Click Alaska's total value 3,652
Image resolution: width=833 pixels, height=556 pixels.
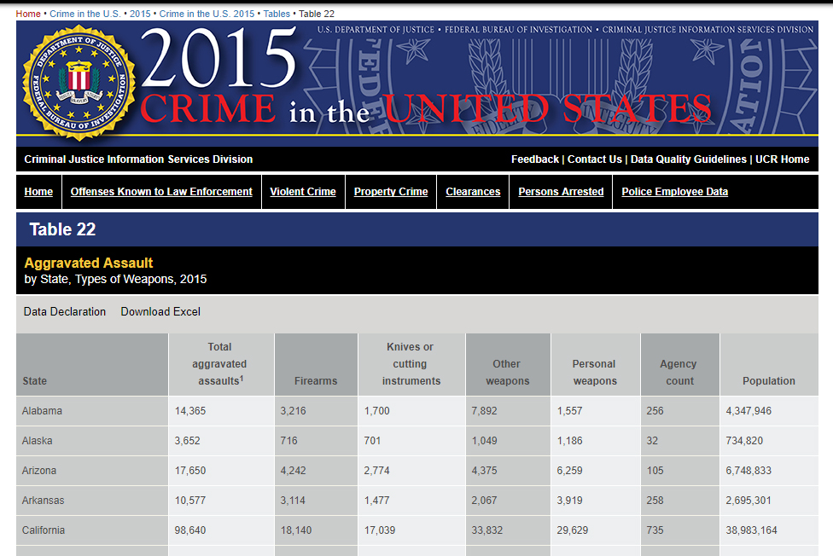point(188,441)
